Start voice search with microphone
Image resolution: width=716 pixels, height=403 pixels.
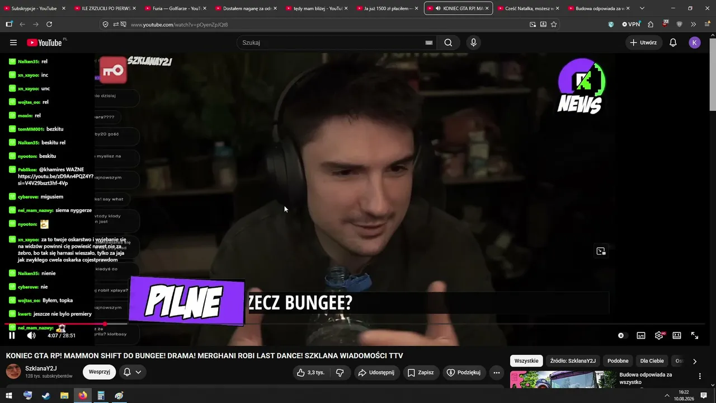pos(474,43)
